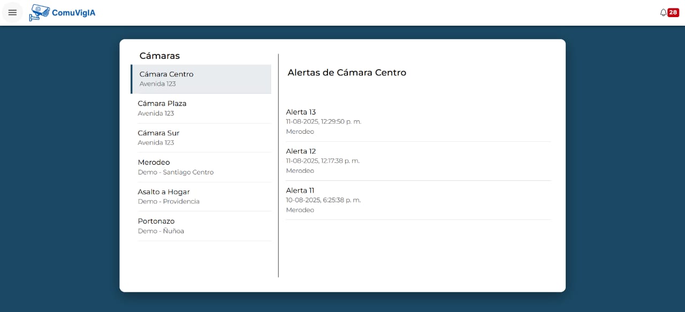685x312 pixels.
Task: Click Demo - Santiago Centro subtitle
Action: click(x=176, y=172)
